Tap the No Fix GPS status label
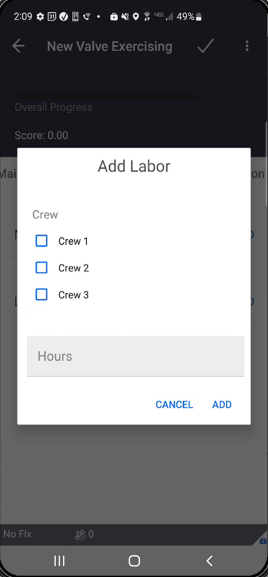 point(18,534)
